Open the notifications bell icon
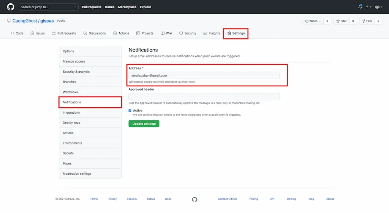 click(360, 7)
